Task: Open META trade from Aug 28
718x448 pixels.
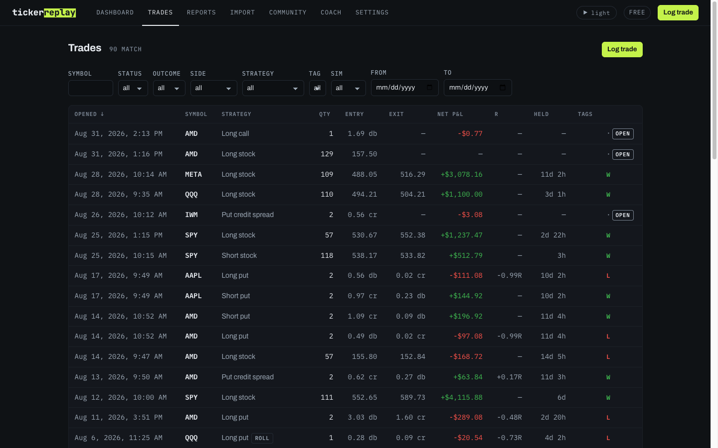Action: click(x=355, y=174)
